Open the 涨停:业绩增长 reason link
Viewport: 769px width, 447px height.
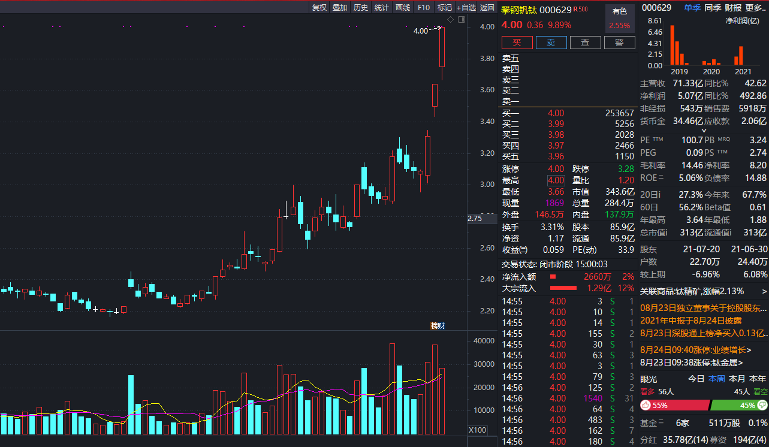click(x=696, y=350)
